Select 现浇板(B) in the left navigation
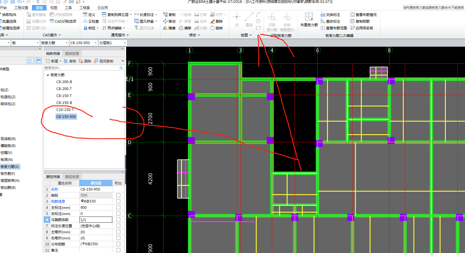The height and width of the screenshot is (253, 465). click(x=8, y=139)
